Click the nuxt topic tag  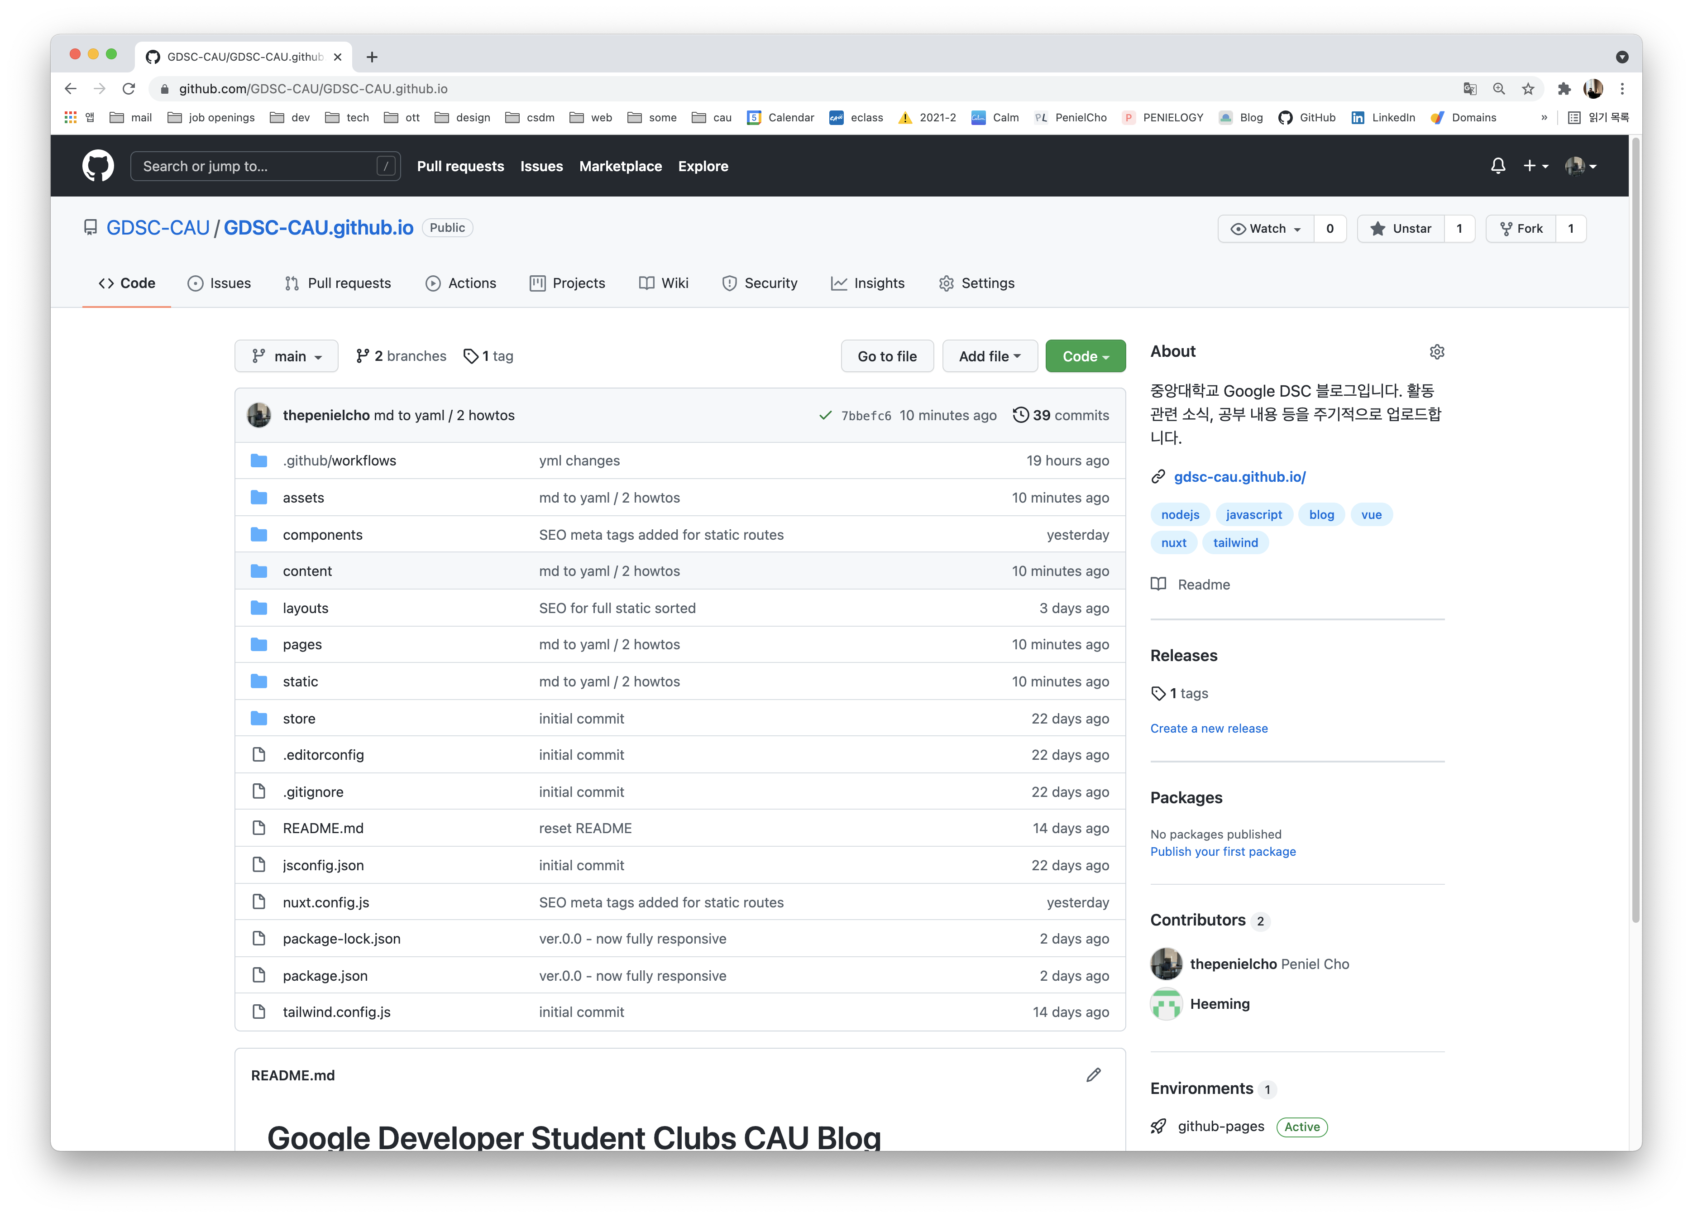[1173, 543]
